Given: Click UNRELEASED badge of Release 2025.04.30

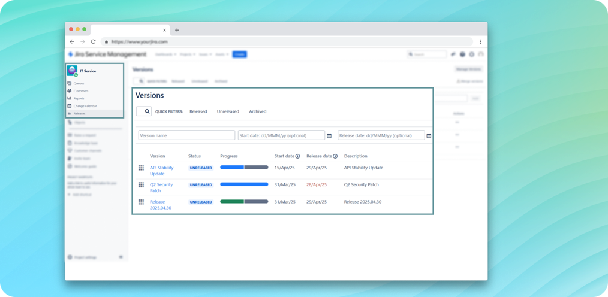Looking at the screenshot, I should 201,202.
